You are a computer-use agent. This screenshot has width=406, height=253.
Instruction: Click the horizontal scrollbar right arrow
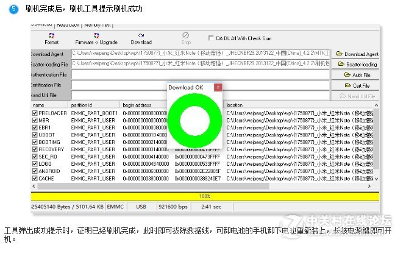click(x=369, y=186)
